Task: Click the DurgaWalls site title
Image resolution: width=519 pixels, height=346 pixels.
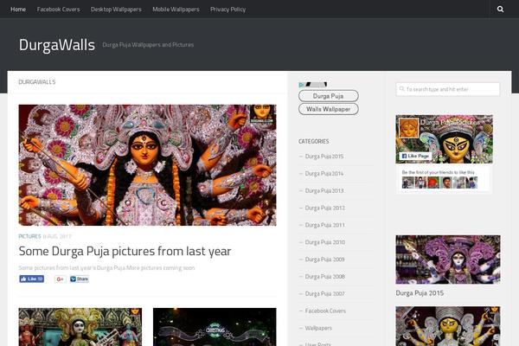Action: pos(57,45)
